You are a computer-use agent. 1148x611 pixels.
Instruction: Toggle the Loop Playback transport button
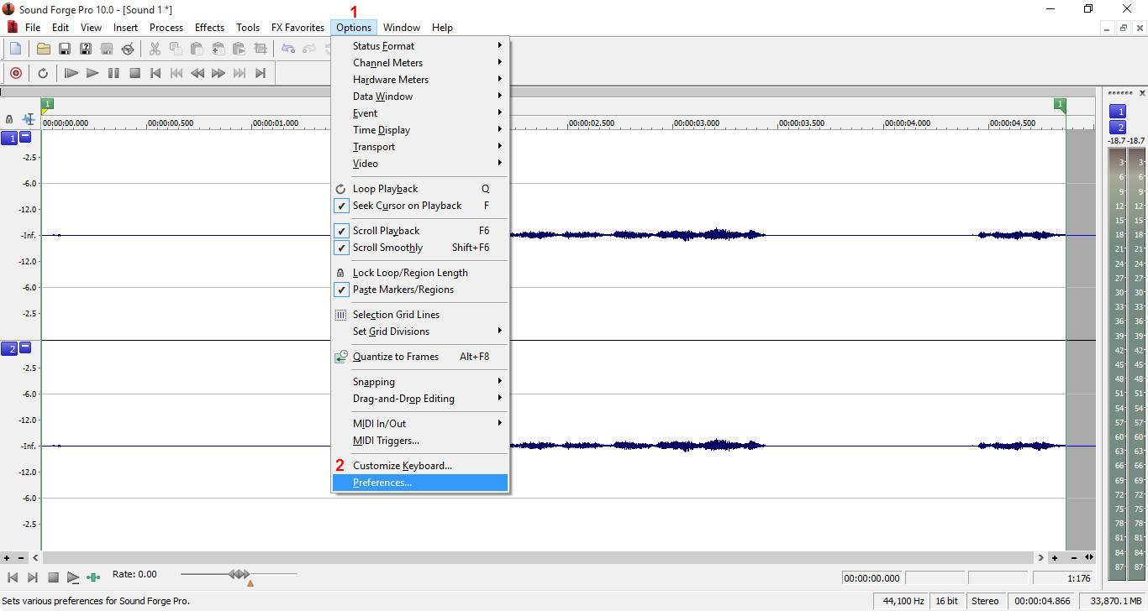43,73
